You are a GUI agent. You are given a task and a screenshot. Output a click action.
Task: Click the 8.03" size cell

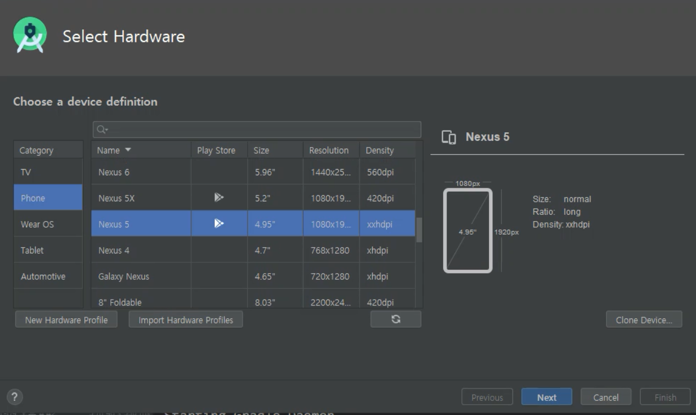coord(275,299)
